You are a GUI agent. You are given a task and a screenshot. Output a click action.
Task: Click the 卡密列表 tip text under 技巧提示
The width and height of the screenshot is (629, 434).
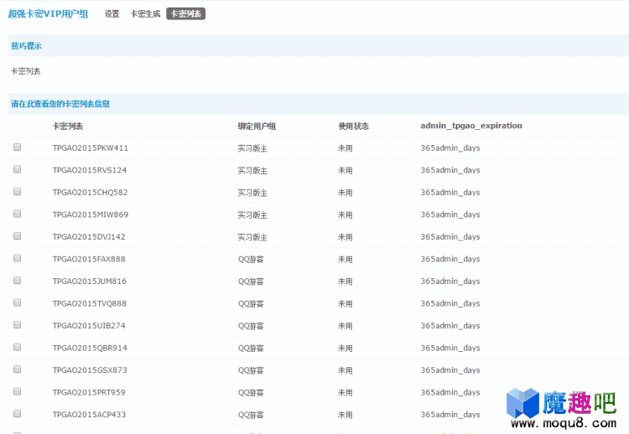pyautogui.click(x=26, y=71)
